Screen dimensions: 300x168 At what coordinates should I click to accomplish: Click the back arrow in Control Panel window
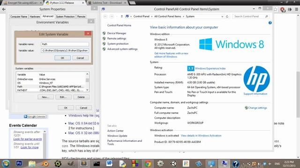click(x=105, y=17)
